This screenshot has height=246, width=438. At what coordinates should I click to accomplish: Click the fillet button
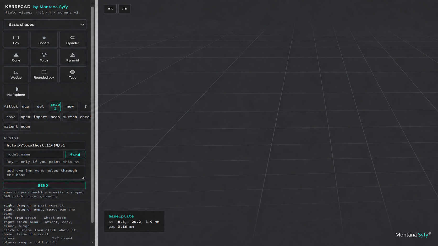[11, 106]
